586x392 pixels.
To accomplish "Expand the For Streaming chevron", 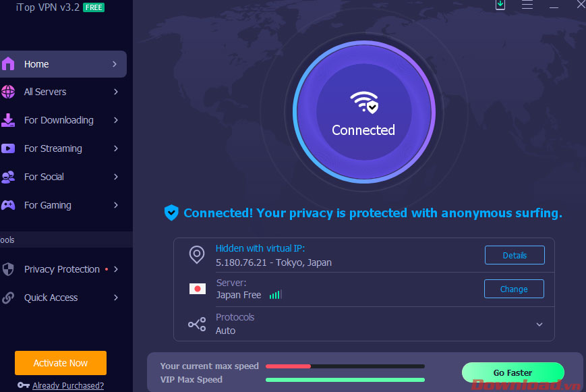I will click(116, 148).
